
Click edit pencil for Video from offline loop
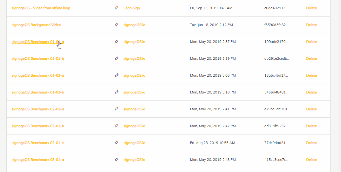117,8
